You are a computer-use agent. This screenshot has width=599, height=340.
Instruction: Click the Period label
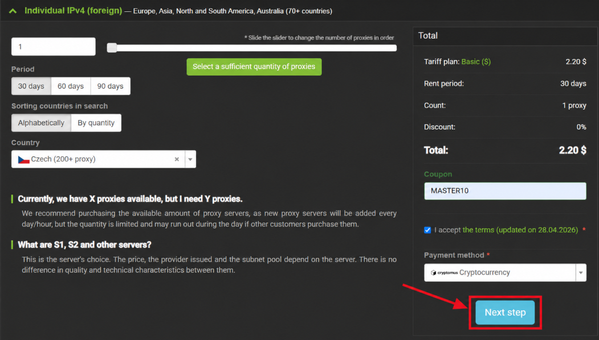(x=23, y=69)
